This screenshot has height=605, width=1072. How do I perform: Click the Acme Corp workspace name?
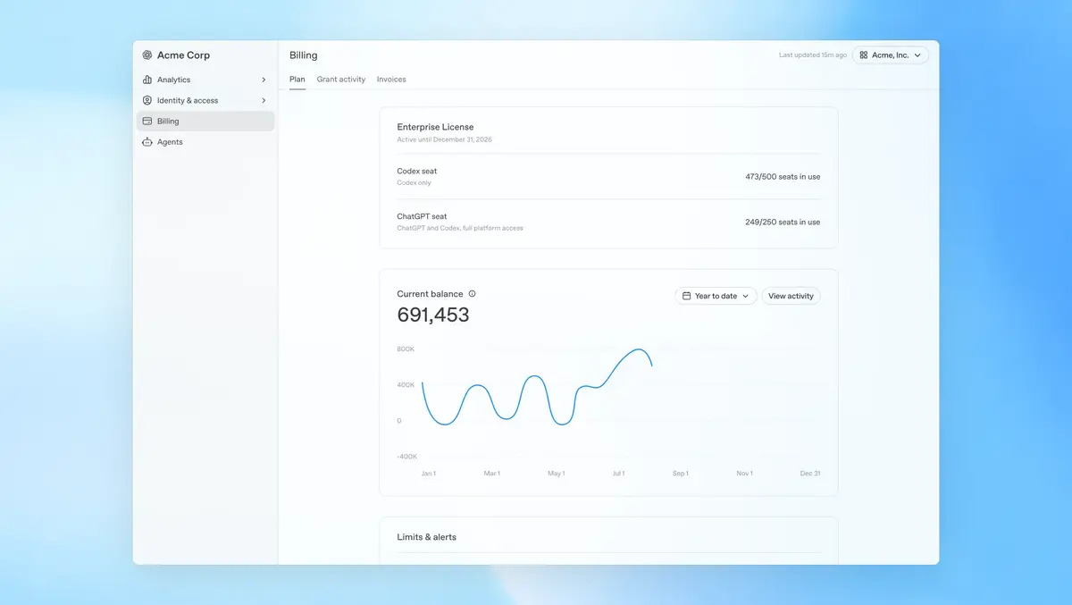point(183,55)
